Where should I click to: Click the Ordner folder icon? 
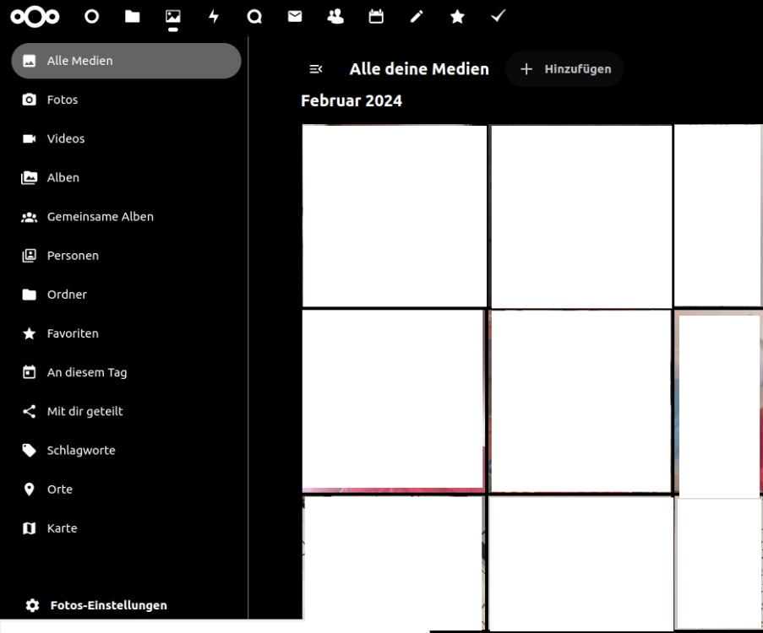(x=30, y=295)
